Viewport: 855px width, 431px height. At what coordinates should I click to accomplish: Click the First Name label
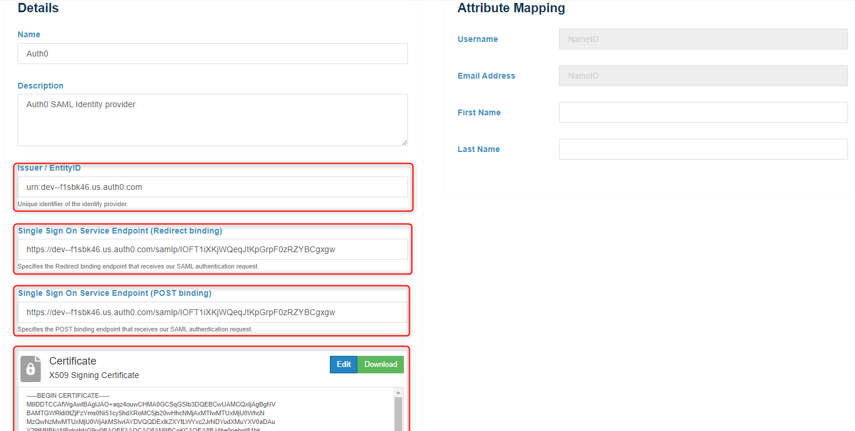478,112
